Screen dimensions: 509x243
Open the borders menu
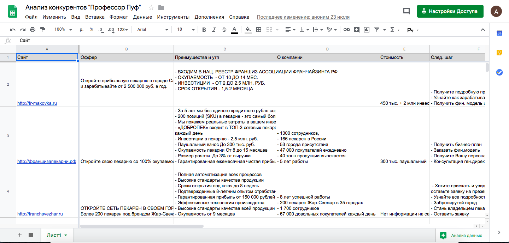point(259,30)
